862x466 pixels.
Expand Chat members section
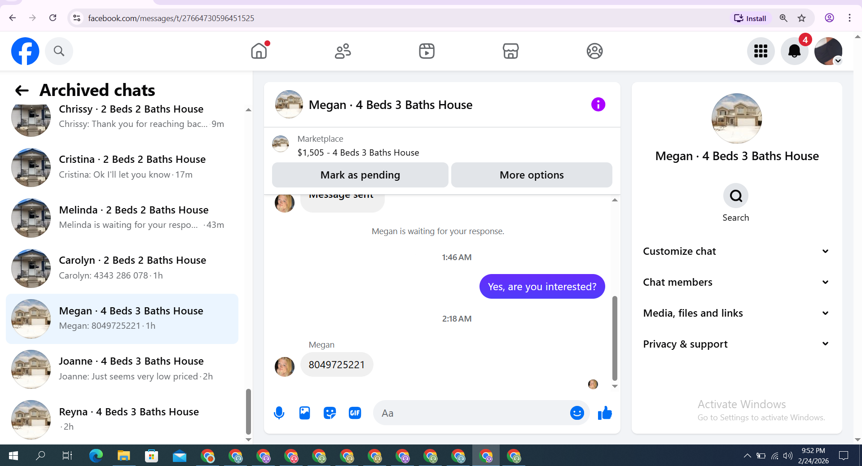pyautogui.click(x=736, y=282)
